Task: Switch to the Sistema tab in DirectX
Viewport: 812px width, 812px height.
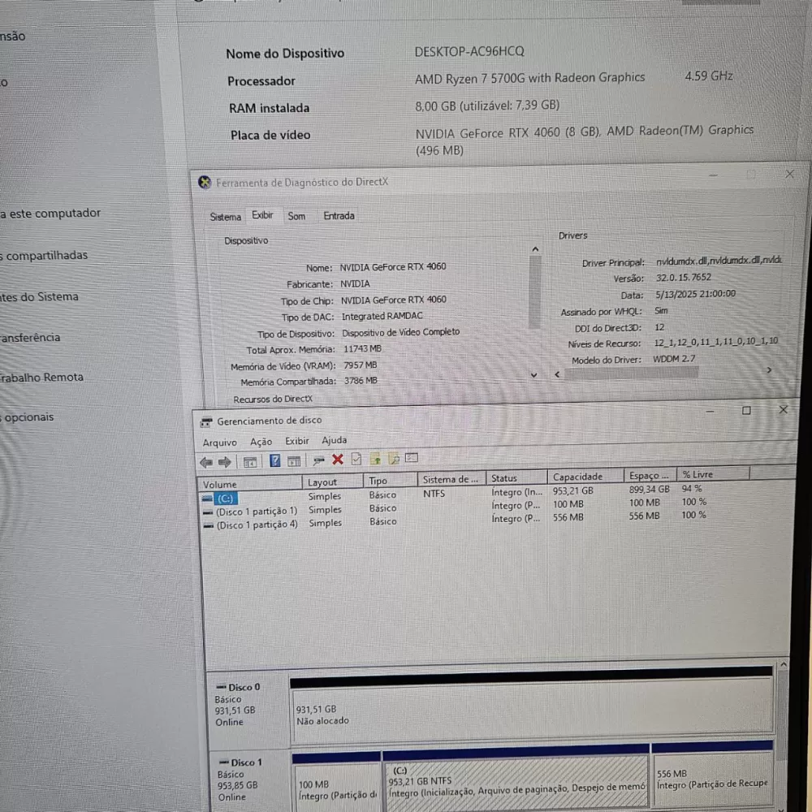Action: [225, 217]
